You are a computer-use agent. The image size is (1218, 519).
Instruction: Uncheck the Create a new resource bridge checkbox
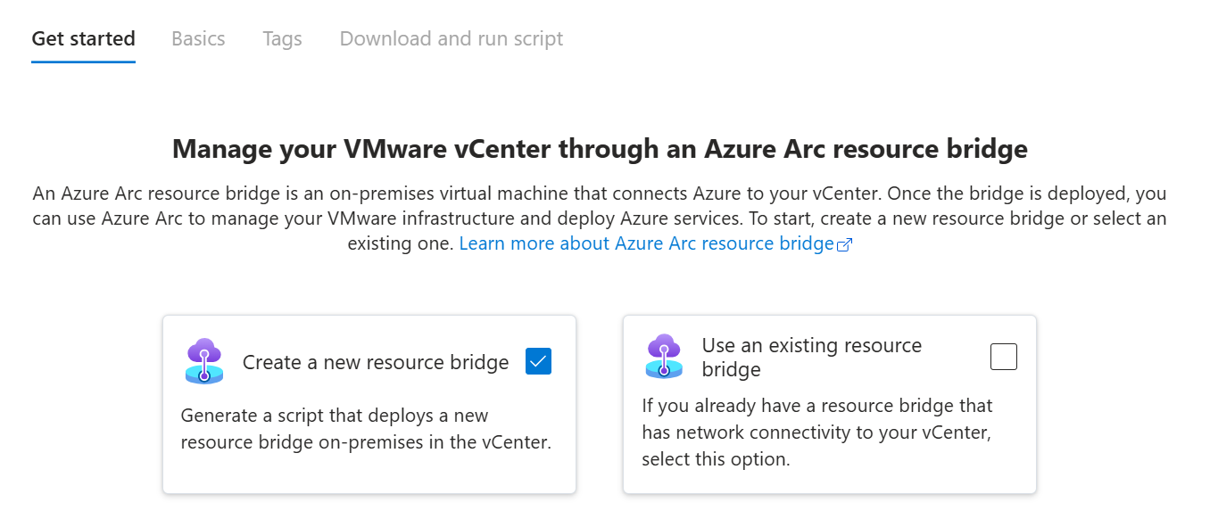(x=538, y=361)
